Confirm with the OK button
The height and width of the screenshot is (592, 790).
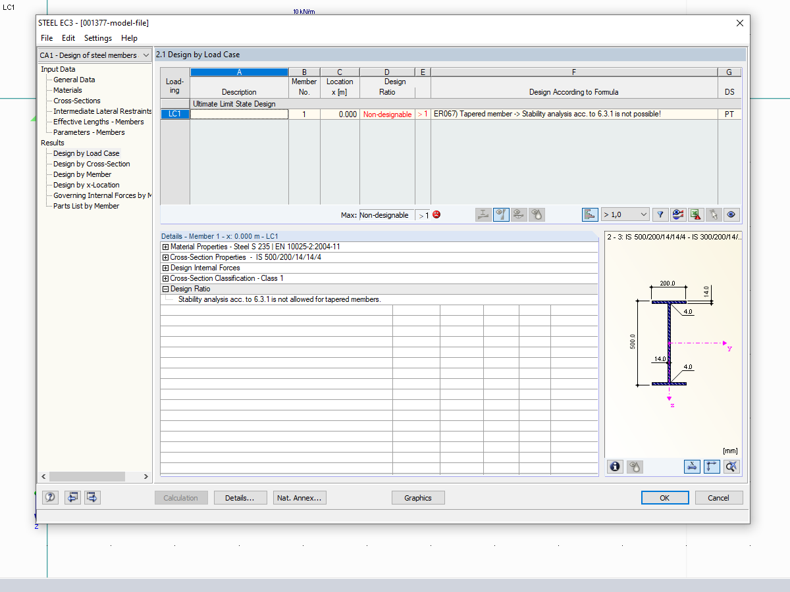pos(664,498)
